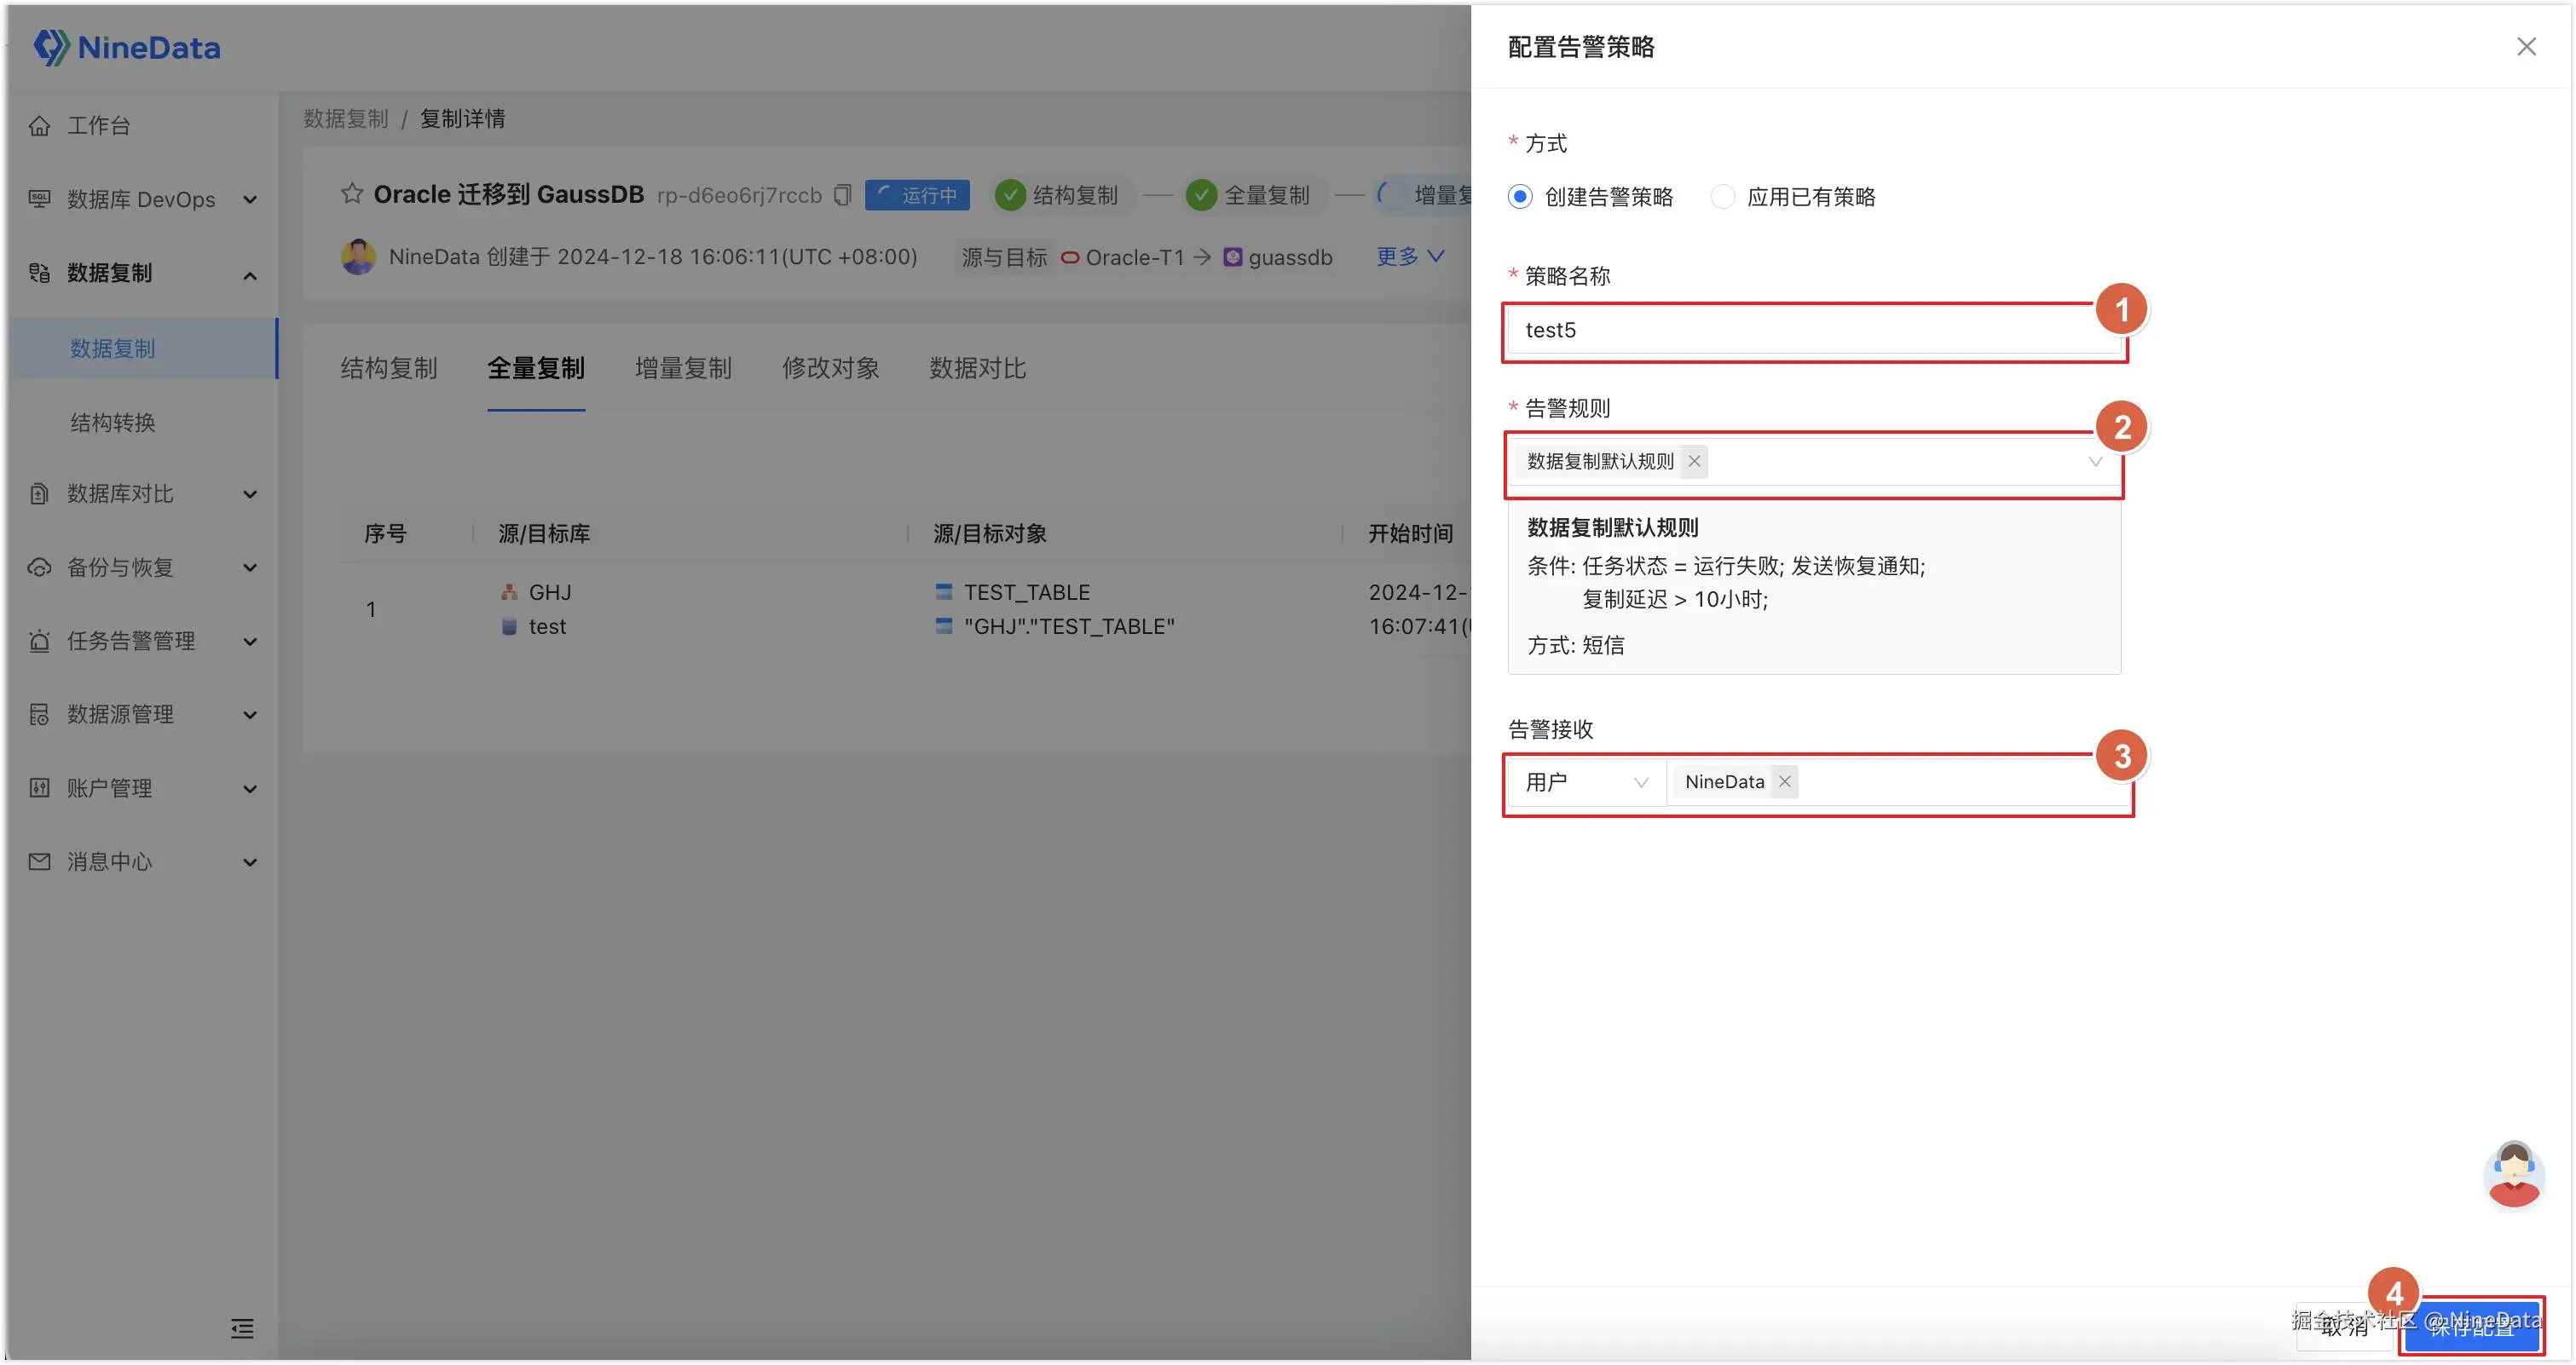
Task: Switch to the 数据对比 tab
Action: click(x=977, y=368)
